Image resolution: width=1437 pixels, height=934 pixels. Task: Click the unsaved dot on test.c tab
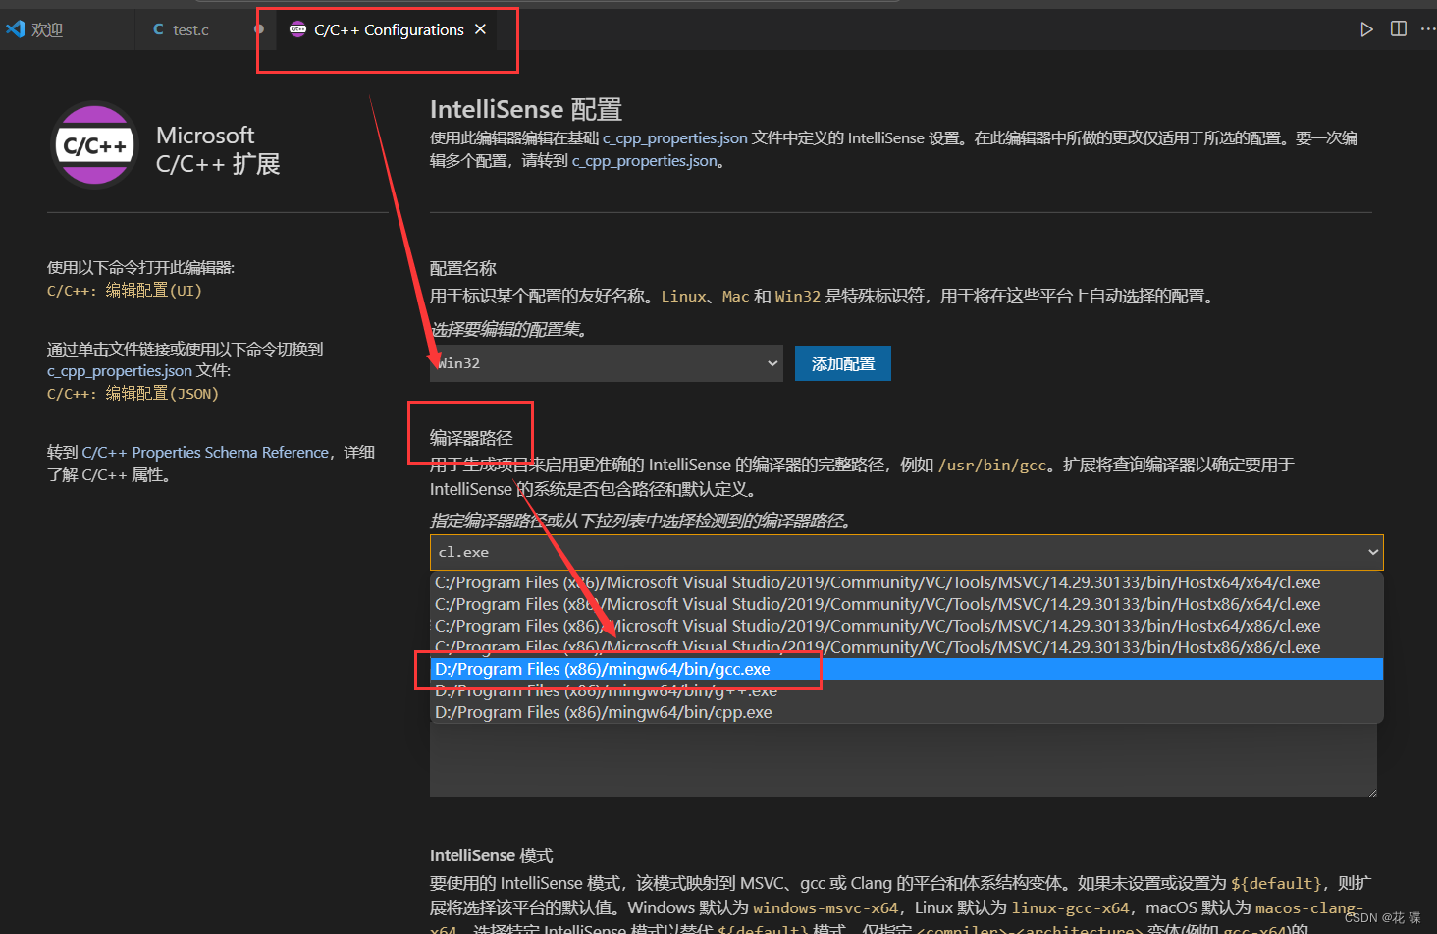click(x=259, y=29)
